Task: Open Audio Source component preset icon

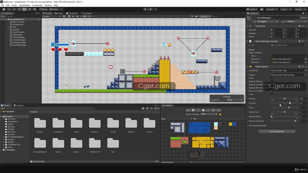Action: [303, 66]
